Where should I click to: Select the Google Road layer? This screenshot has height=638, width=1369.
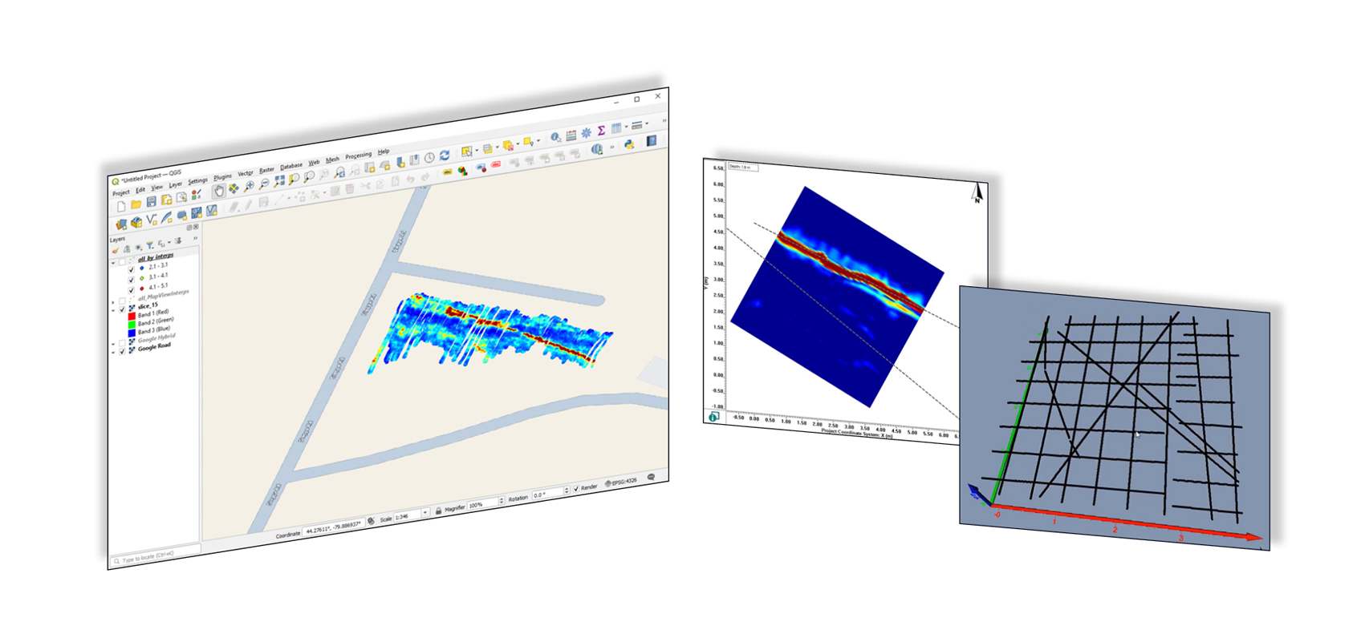pyautogui.click(x=154, y=347)
